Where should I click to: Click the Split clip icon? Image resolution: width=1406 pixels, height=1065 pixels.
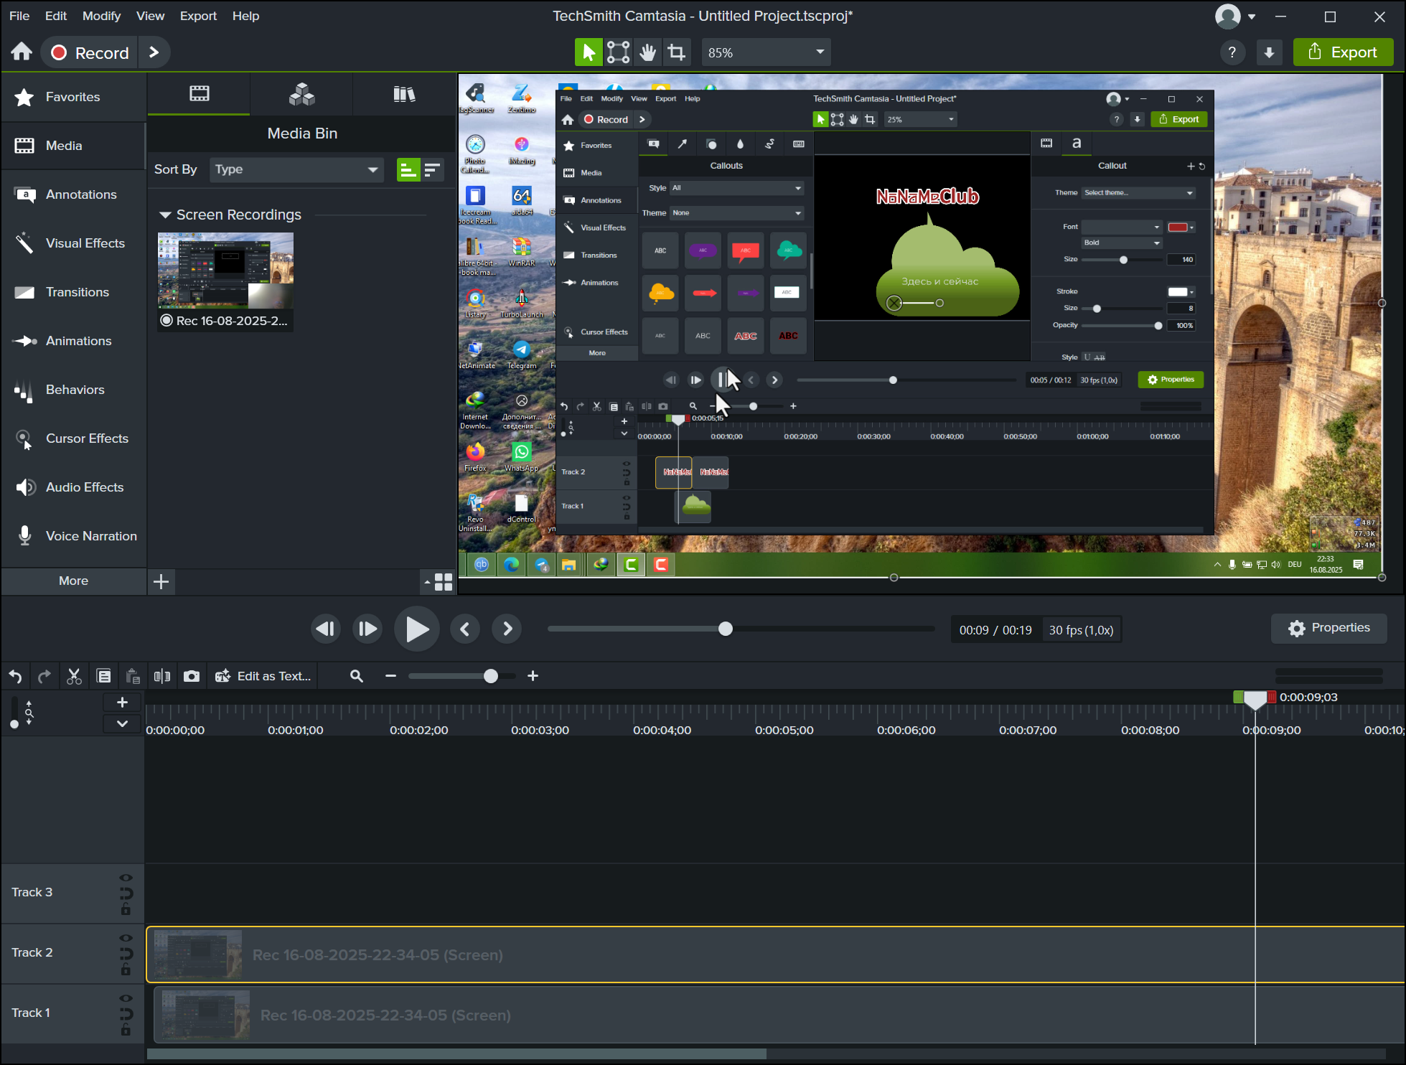pyautogui.click(x=162, y=676)
